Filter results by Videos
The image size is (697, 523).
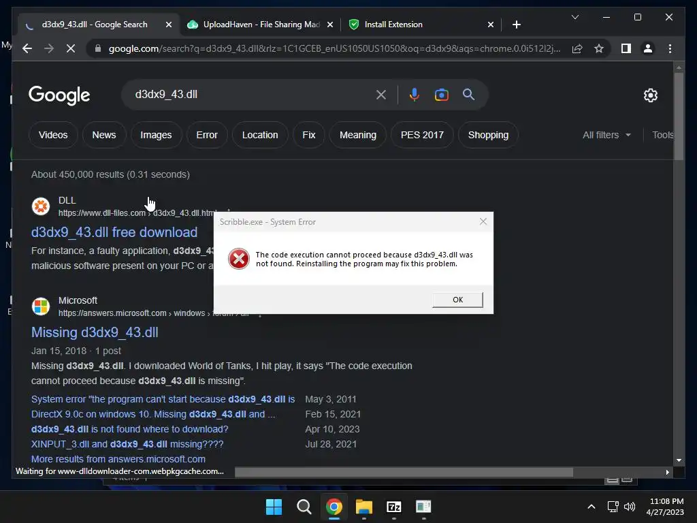click(53, 135)
